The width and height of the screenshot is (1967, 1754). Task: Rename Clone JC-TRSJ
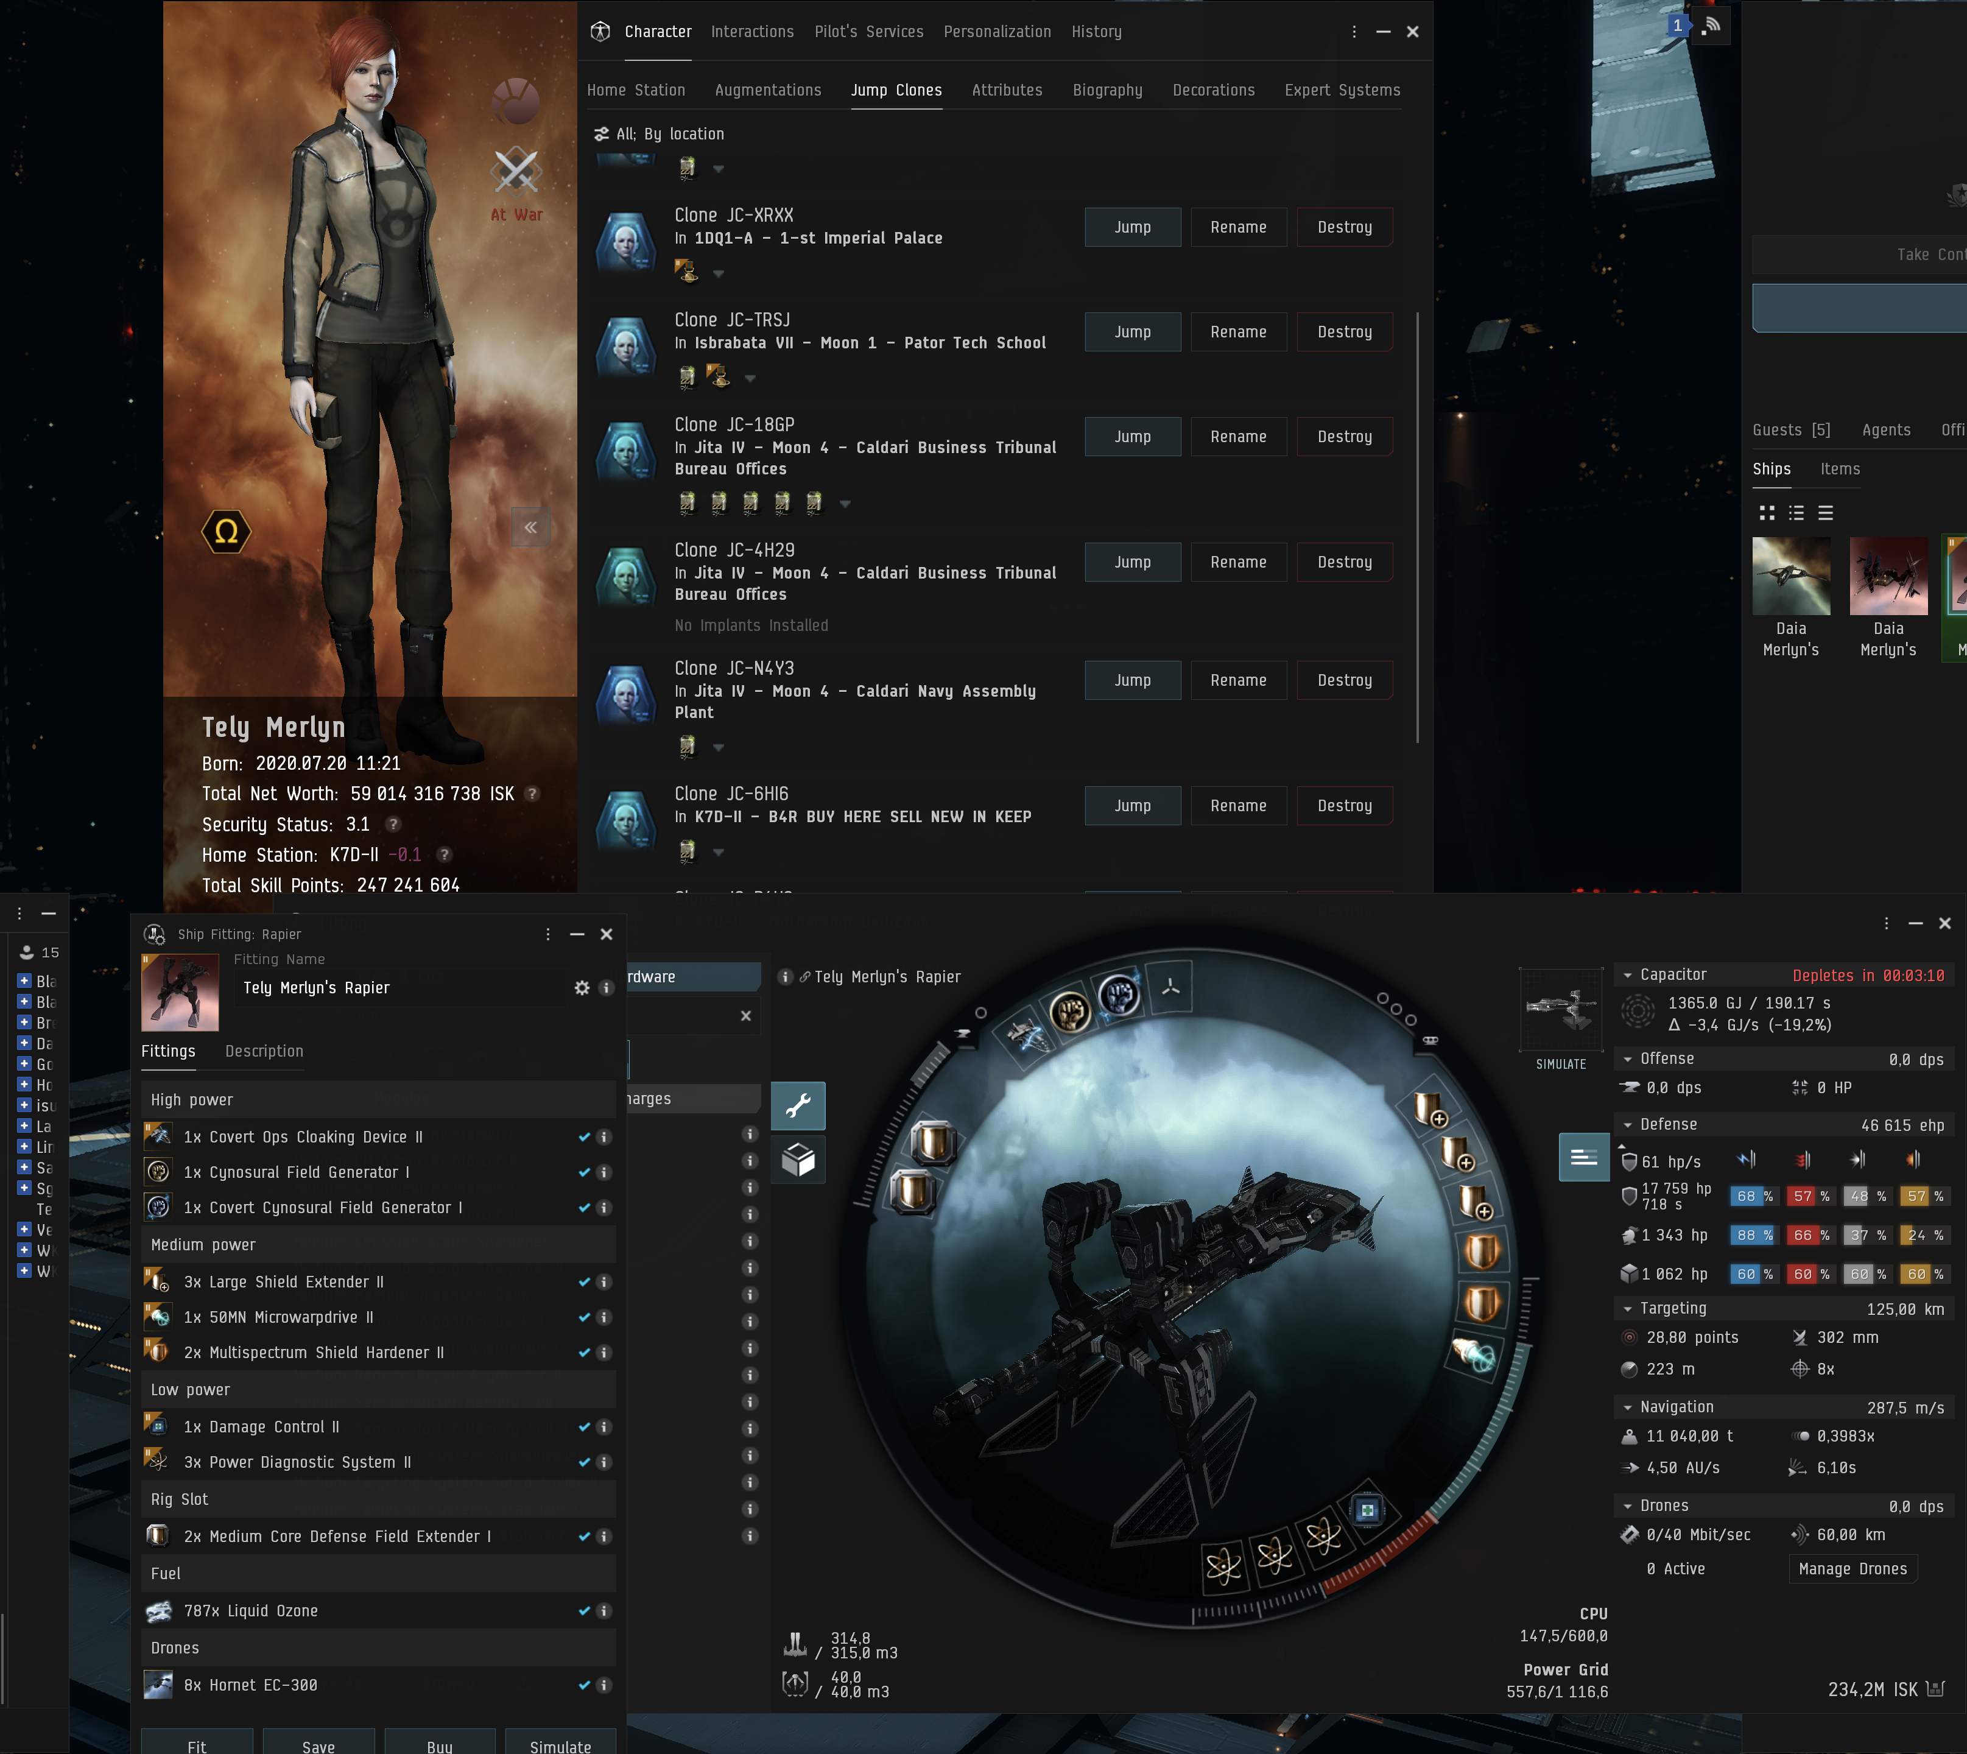1239,331
